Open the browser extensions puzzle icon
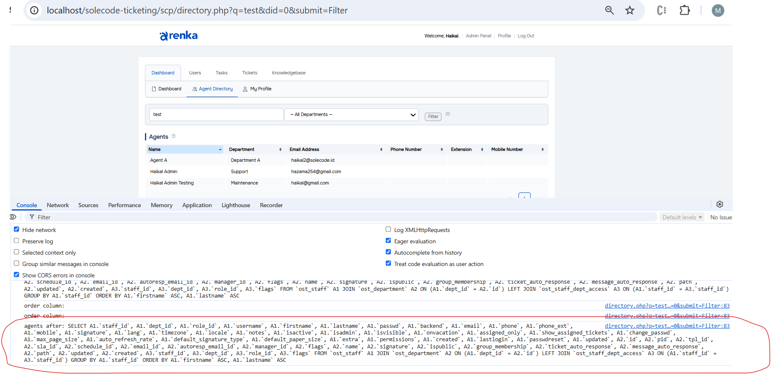Viewport: 771px width, 374px height. pyautogui.click(x=684, y=11)
